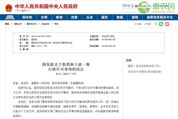Open the 新闻 menu

click(x=59, y=17)
